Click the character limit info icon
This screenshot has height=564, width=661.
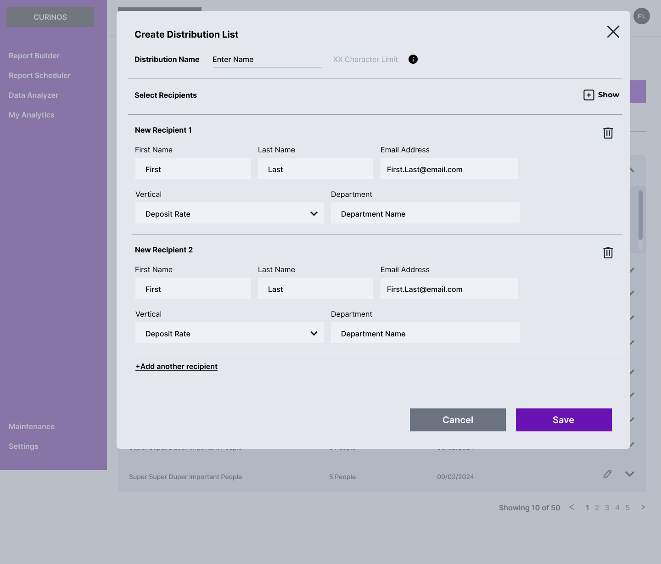[x=413, y=59]
